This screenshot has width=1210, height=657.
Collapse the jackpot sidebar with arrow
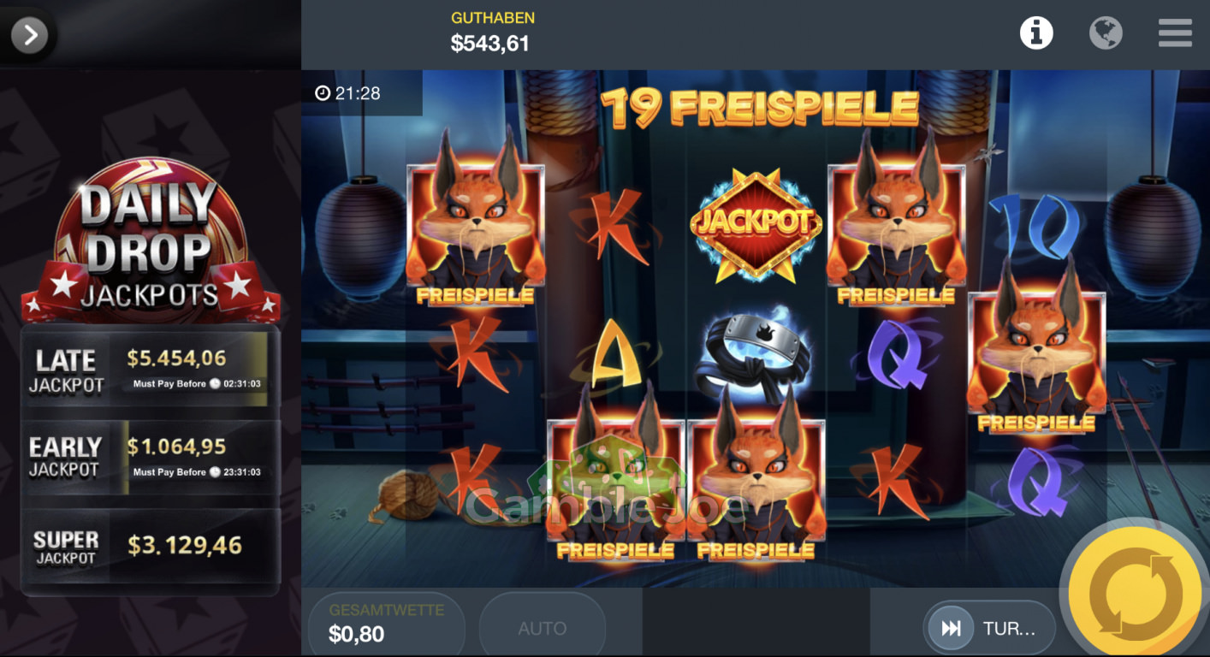(30, 35)
